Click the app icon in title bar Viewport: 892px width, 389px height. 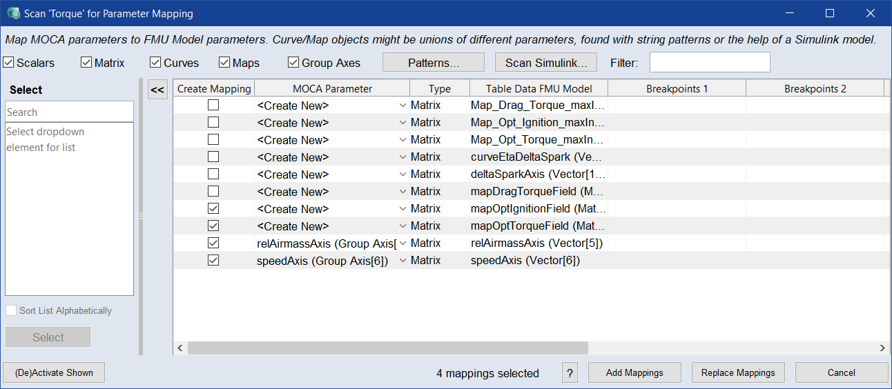click(13, 13)
